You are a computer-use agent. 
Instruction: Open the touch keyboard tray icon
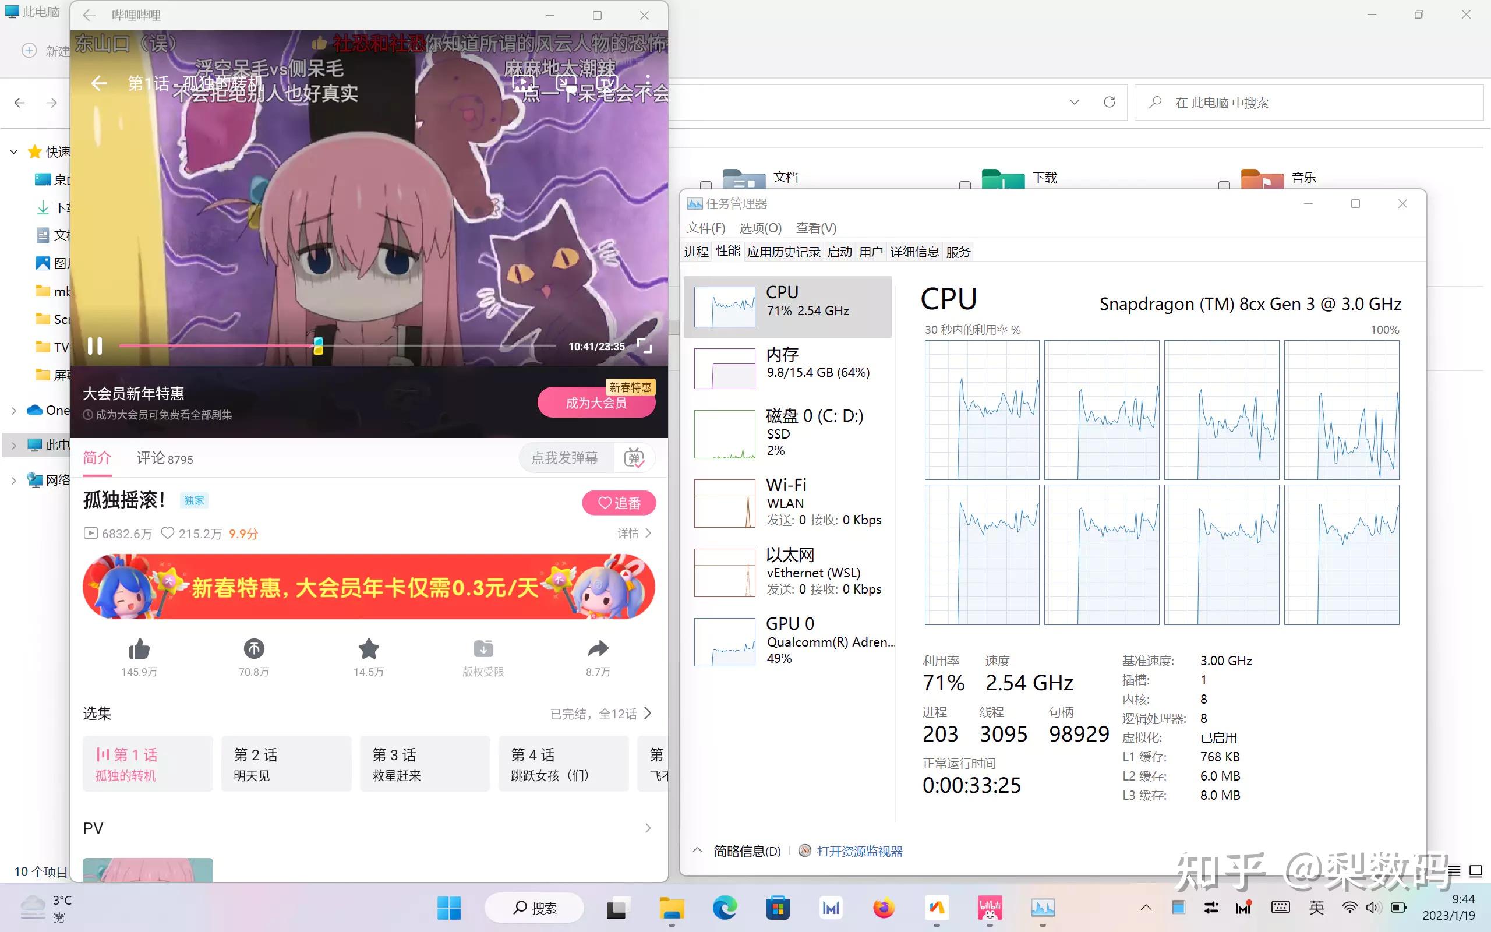1280,908
